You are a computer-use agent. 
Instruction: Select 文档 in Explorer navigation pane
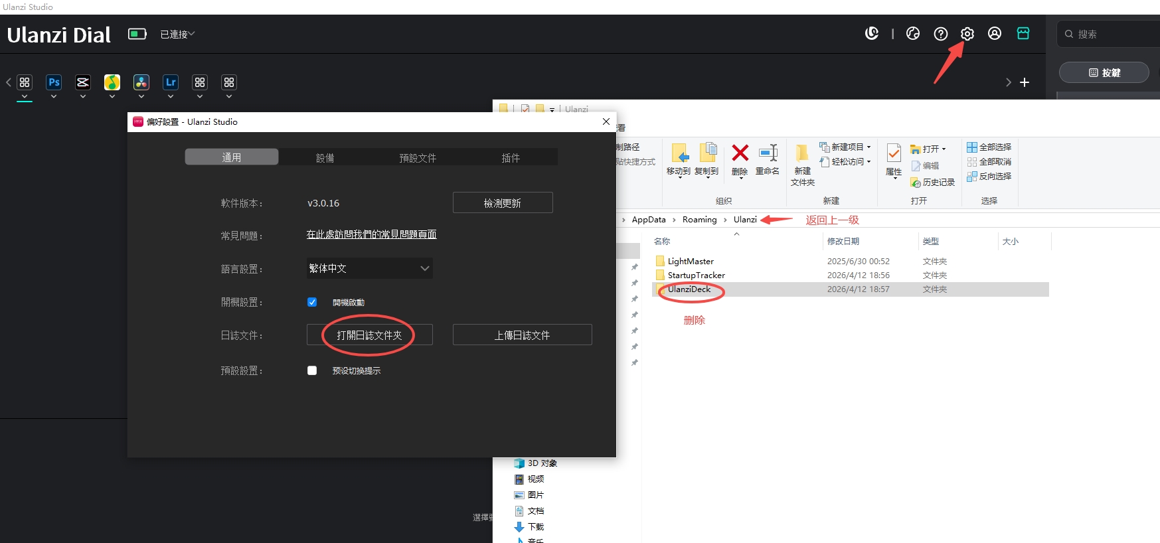pos(529,511)
